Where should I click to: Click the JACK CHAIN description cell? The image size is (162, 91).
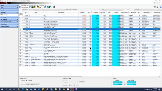[61, 44]
